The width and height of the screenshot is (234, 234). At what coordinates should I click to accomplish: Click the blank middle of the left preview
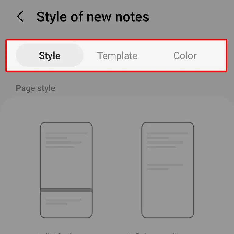tap(66, 168)
